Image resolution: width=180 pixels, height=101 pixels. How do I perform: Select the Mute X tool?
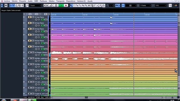[89, 5]
